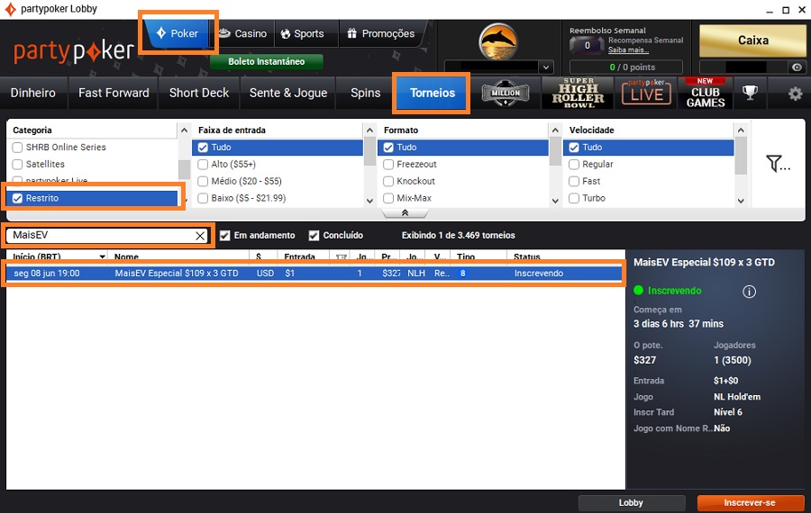The width and height of the screenshot is (811, 513).
Task: Open Super High Roller Bowl logo
Action: point(578,93)
